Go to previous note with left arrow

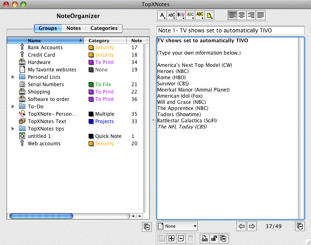point(241,226)
